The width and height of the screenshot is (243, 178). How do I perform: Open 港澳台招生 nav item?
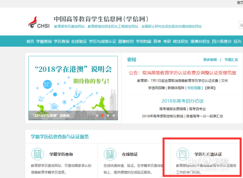200,41
